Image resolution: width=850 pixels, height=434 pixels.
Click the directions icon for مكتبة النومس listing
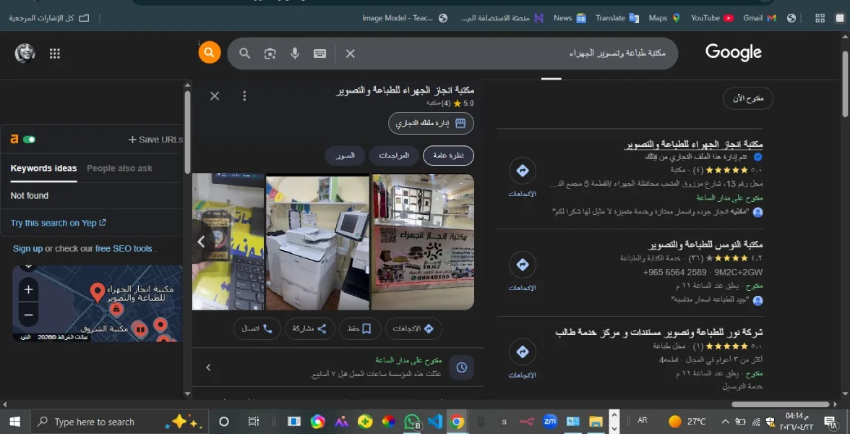click(x=523, y=265)
